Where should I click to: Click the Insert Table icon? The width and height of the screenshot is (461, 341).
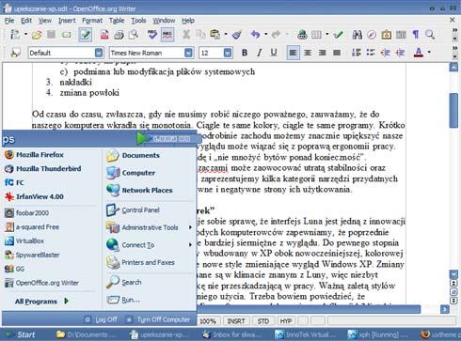316,35
